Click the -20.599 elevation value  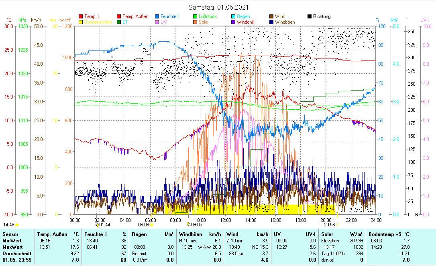(356, 241)
